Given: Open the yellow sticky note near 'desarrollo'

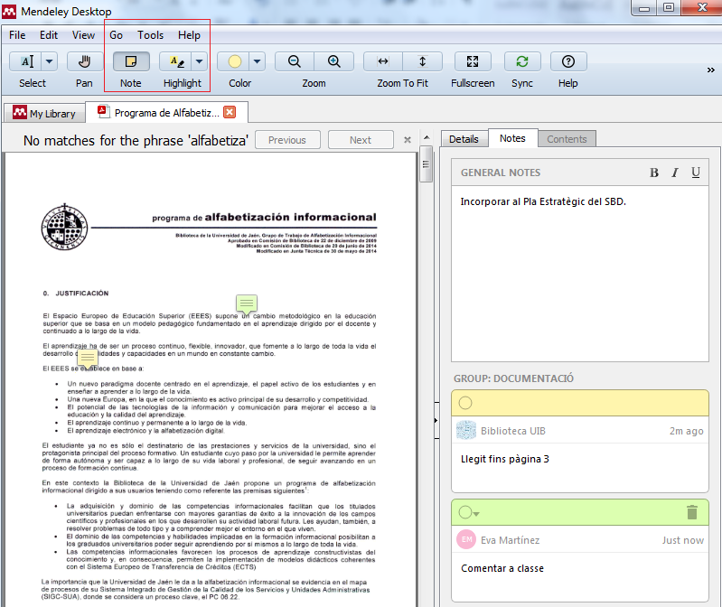Looking at the screenshot, I should tap(88, 358).
